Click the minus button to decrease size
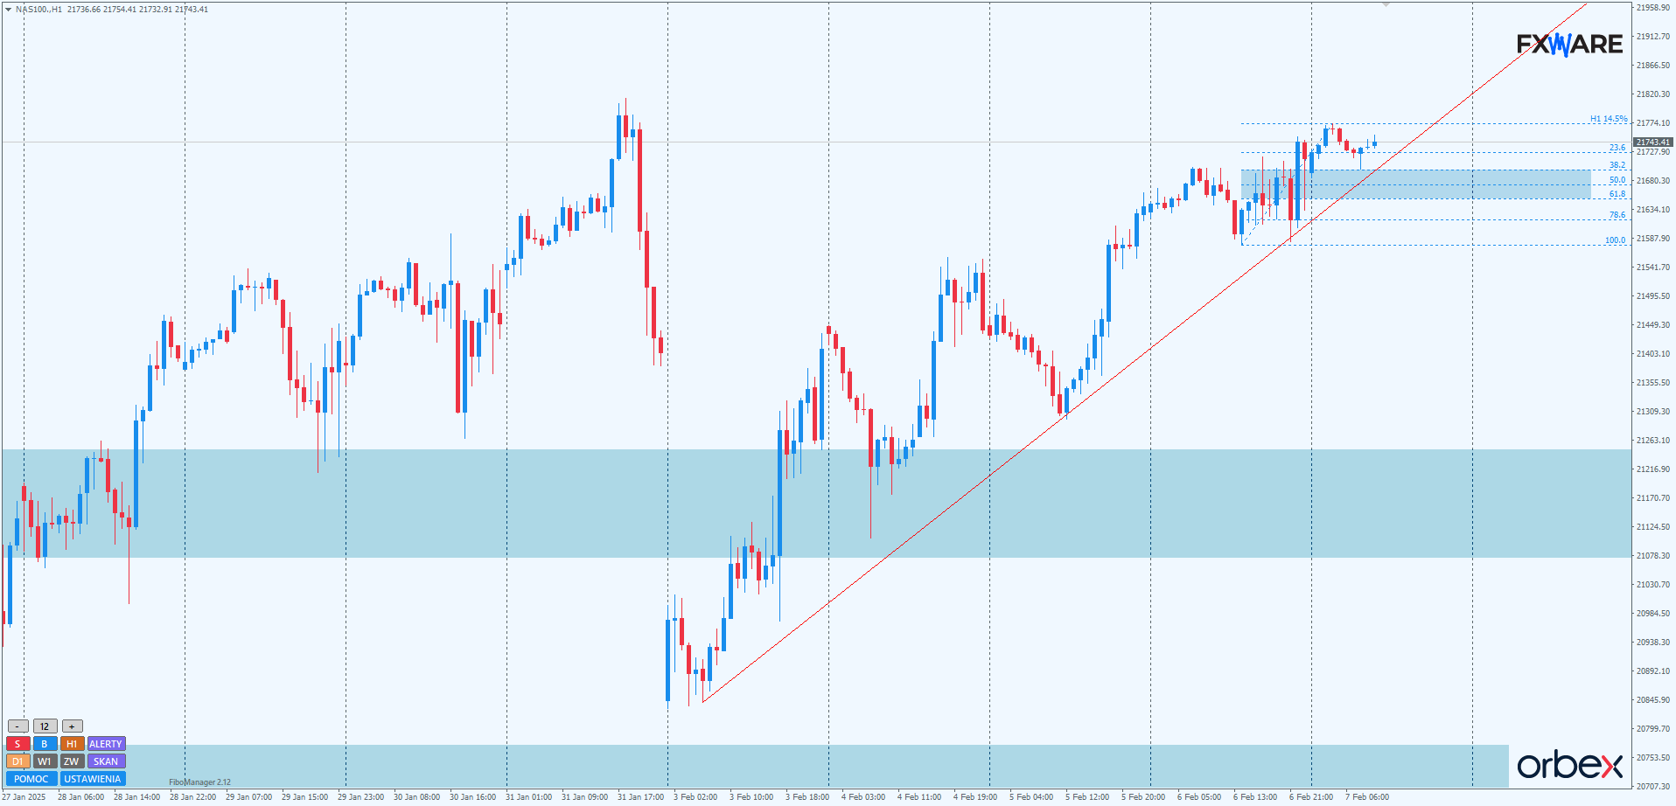The height and width of the screenshot is (806, 1676). [x=17, y=726]
